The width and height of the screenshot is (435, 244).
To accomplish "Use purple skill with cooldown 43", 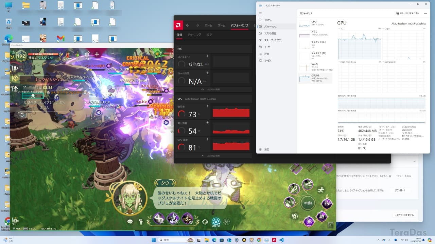I will tap(322, 217).
